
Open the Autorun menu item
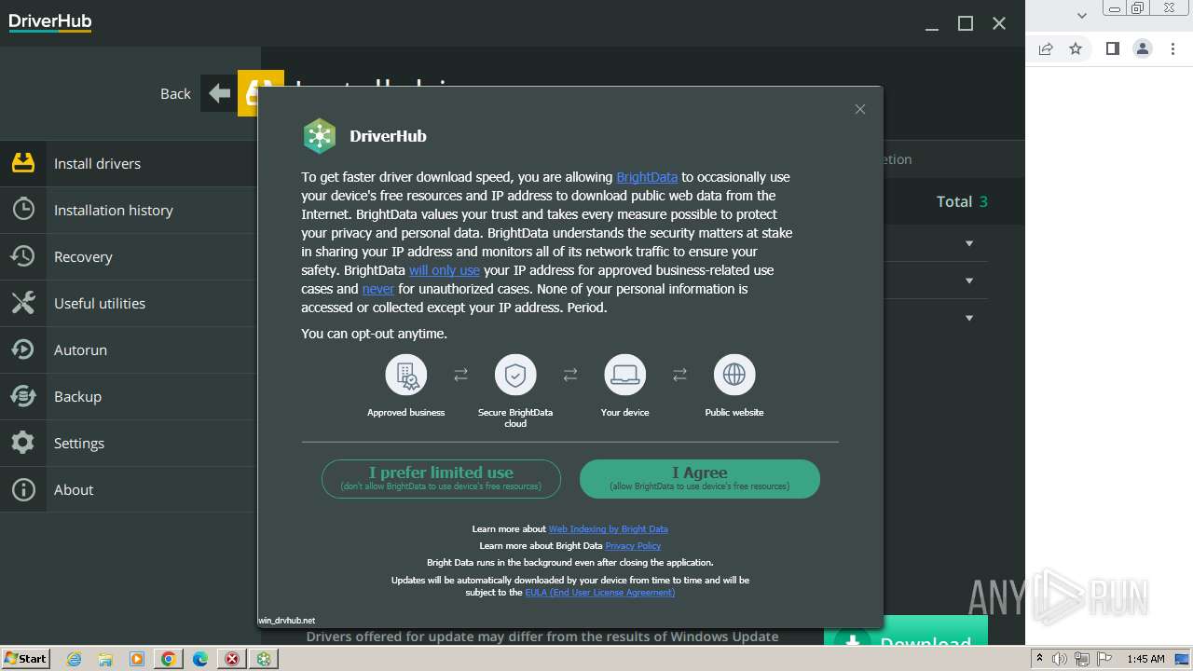129,349
